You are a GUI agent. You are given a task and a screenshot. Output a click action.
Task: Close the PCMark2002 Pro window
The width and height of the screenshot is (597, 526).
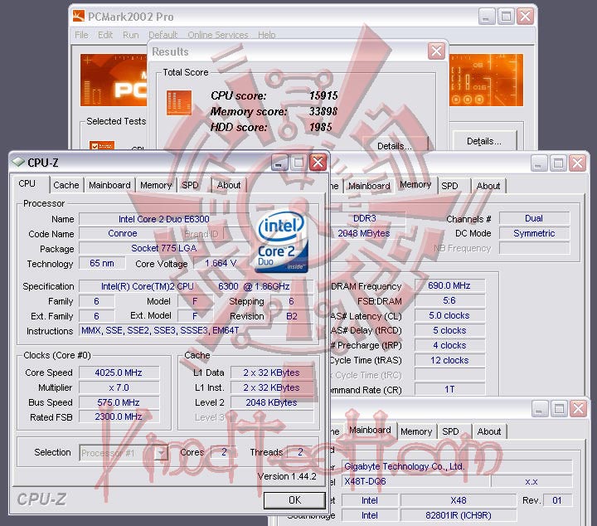pos(526,17)
